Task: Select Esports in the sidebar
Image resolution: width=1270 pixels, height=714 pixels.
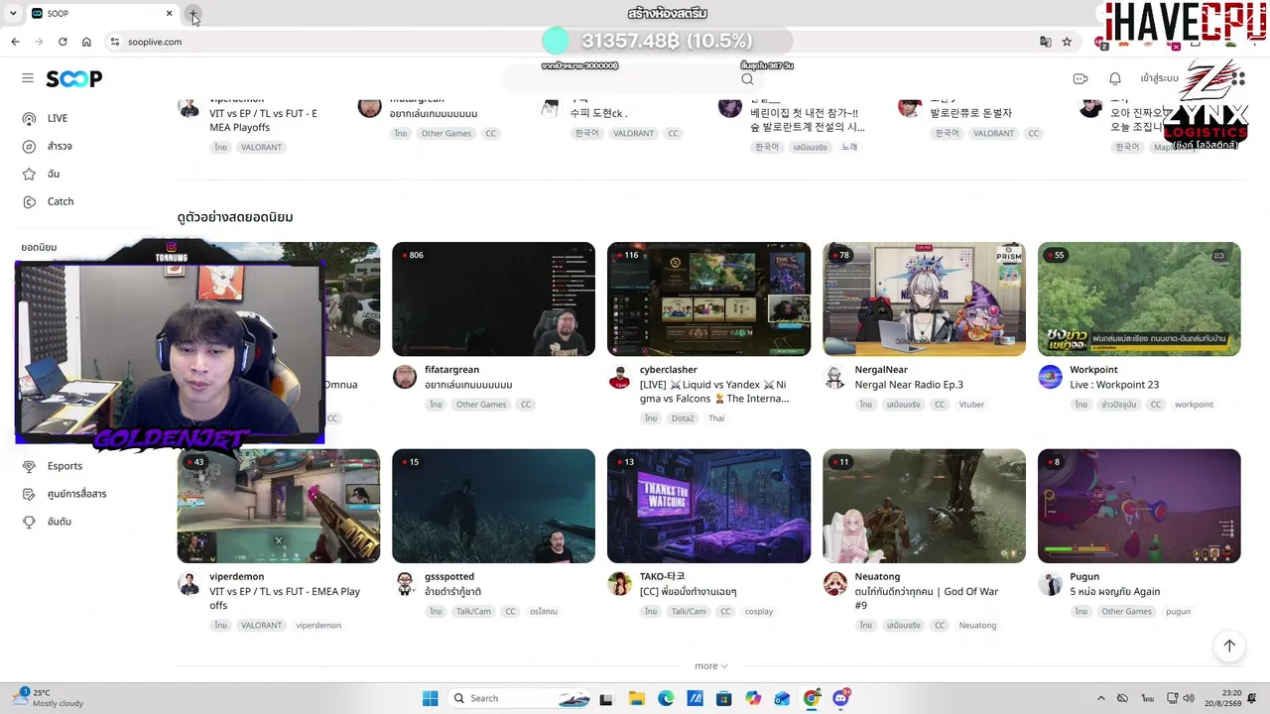Action: point(64,466)
